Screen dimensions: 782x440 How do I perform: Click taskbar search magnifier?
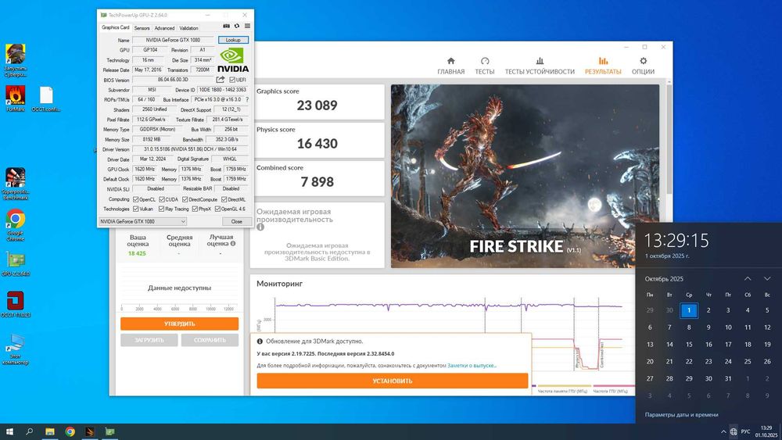point(29,431)
